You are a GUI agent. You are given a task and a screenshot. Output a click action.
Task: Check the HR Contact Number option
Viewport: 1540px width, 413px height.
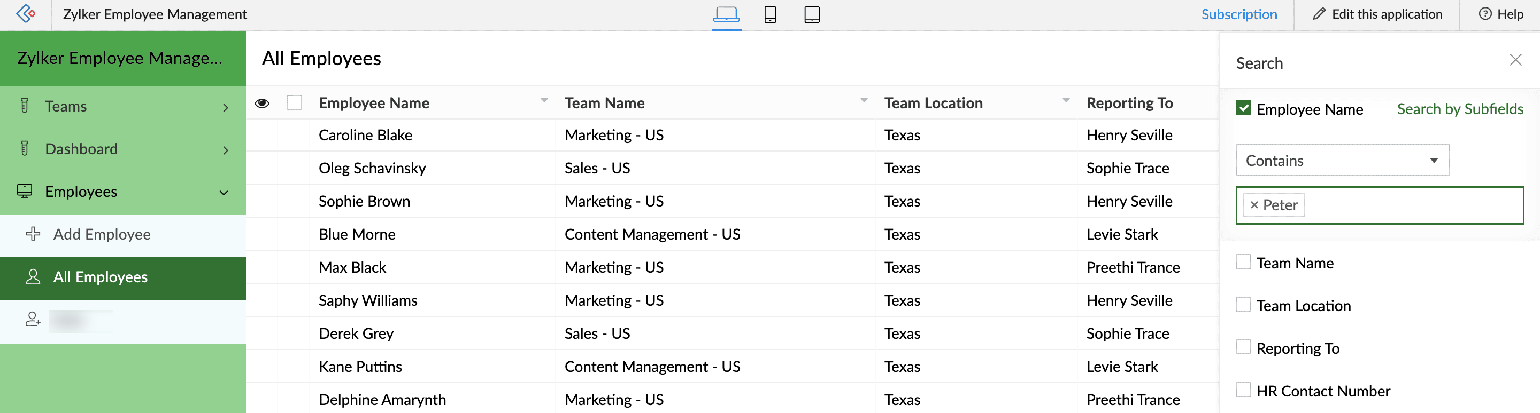point(1243,390)
